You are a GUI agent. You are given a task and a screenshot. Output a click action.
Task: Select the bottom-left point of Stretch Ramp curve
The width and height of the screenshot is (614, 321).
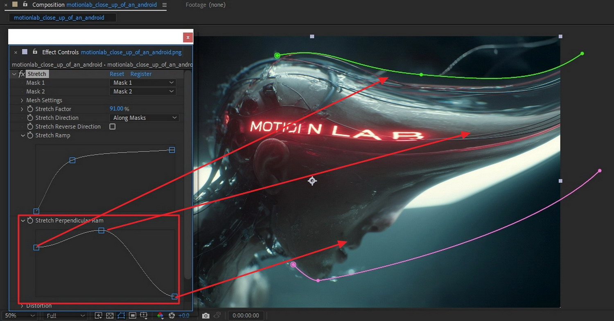(x=36, y=211)
